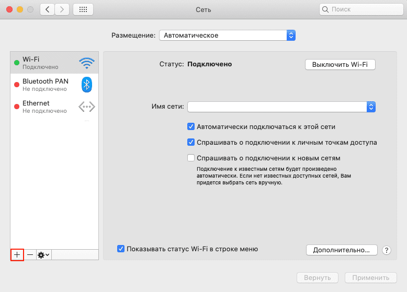Viewport: 407px width, 292px height.
Task: Toggle showing Wi-Fi status in menu bar
Action: [x=121, y=249]
